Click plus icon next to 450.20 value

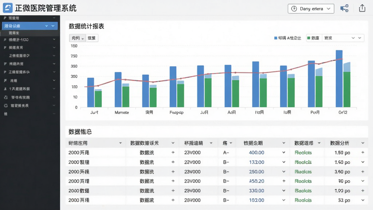click(284, 181)
